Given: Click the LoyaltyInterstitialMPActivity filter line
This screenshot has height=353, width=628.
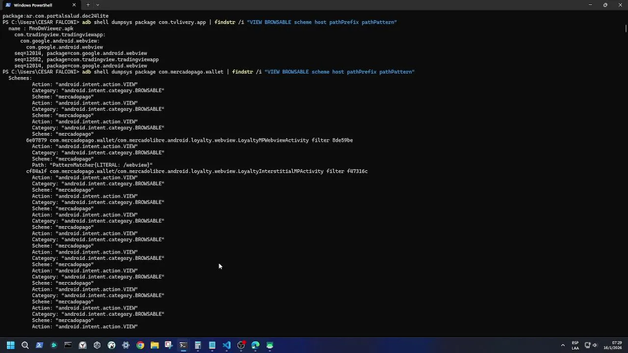Looking at the screenshot, I should (x=197, y=171).
